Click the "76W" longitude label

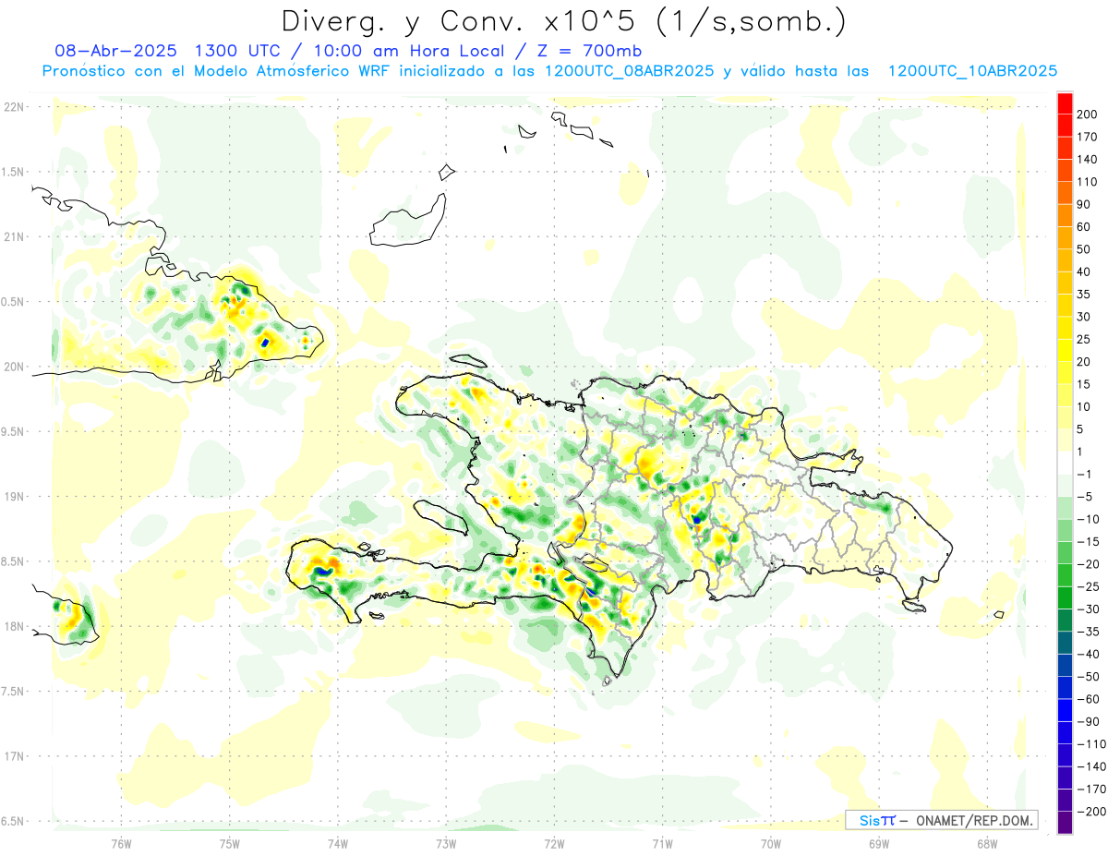click(121, 843)
